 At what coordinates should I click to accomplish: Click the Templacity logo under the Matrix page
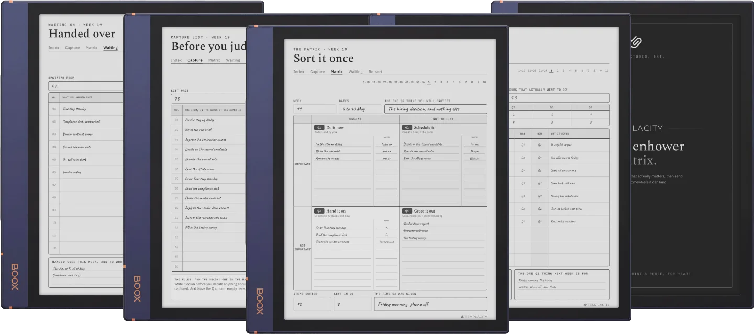point(474,317)
